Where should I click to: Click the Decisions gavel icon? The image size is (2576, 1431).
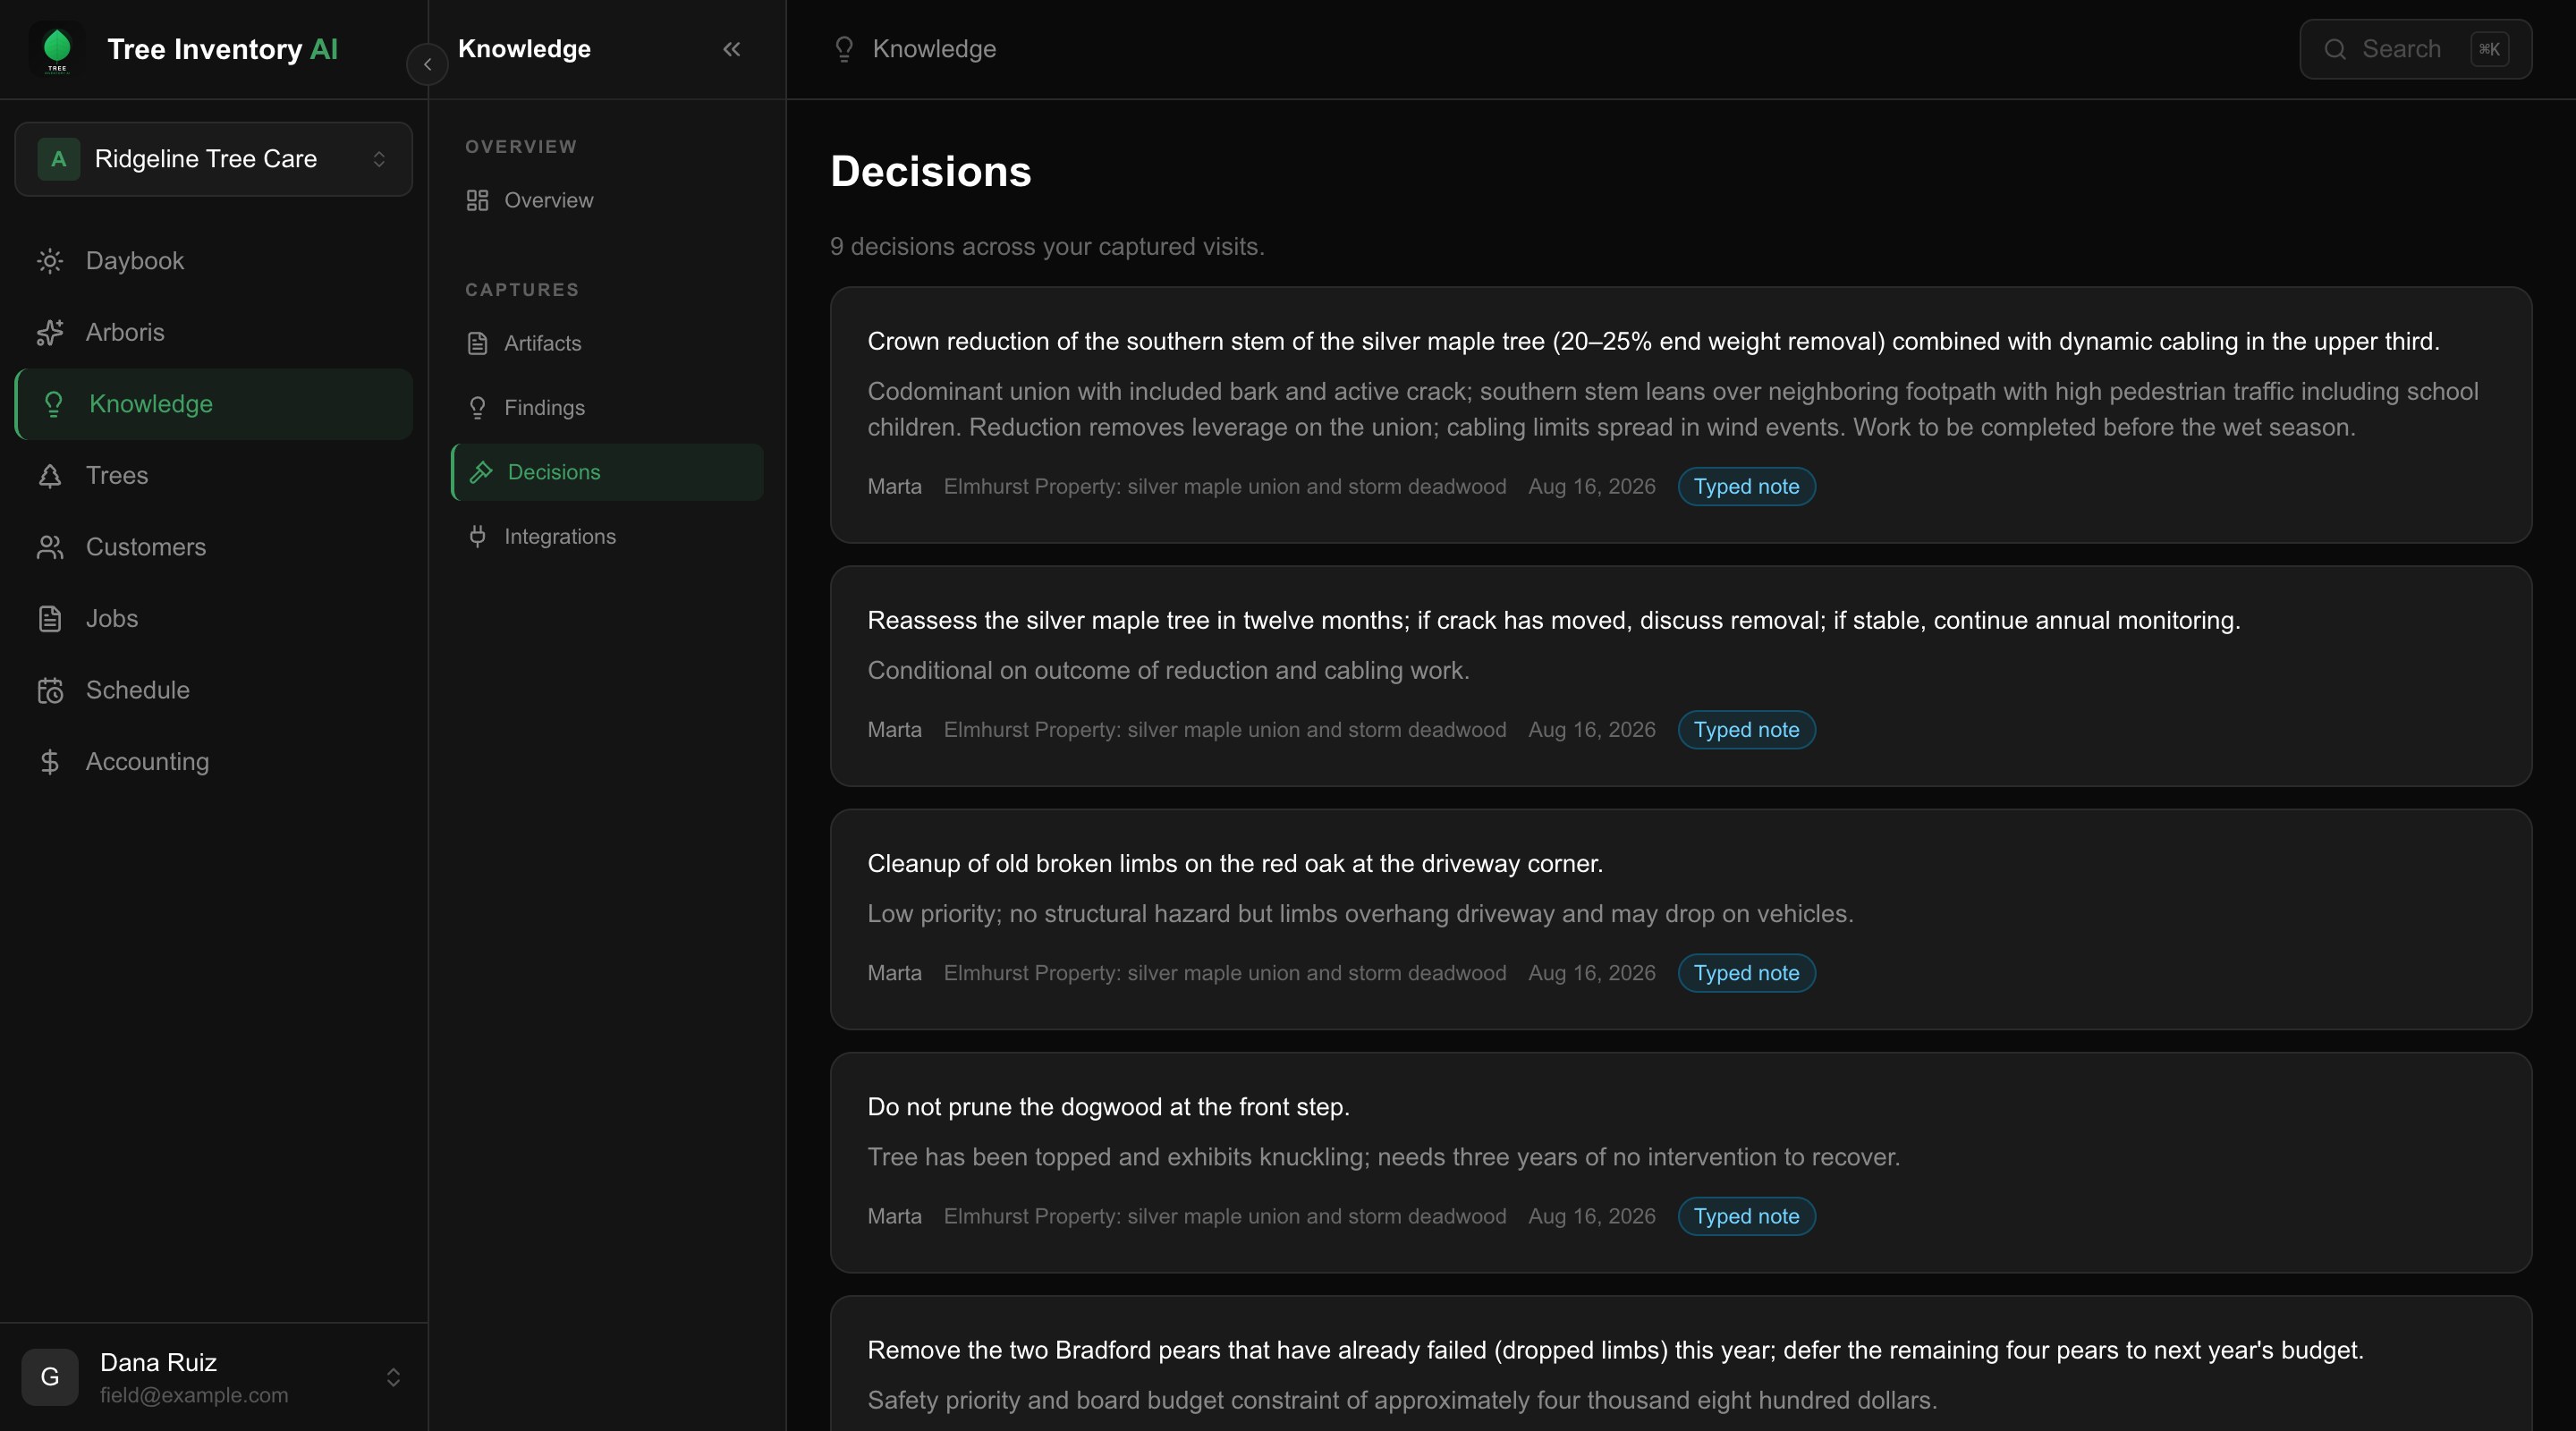click(481, 472)
